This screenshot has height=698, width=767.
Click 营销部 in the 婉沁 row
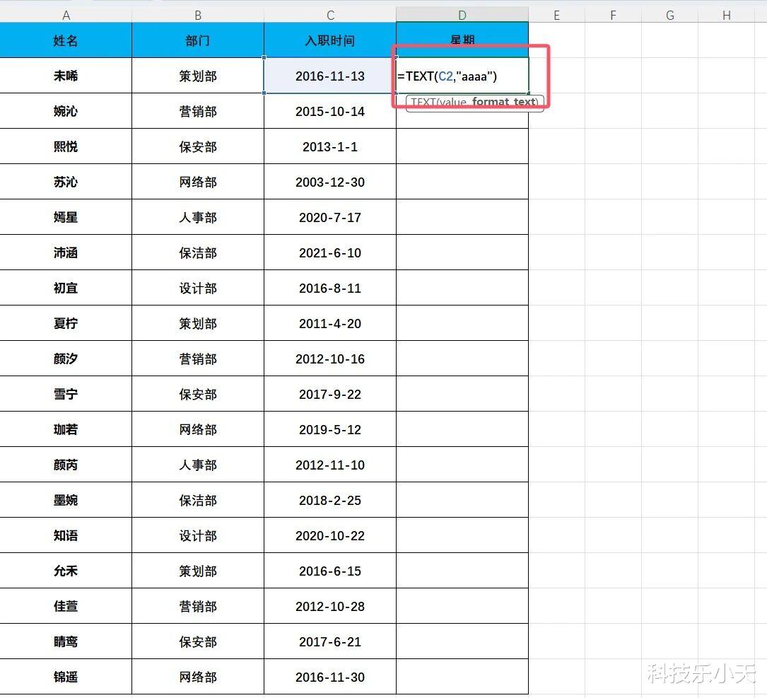click(x=198, y=111)
